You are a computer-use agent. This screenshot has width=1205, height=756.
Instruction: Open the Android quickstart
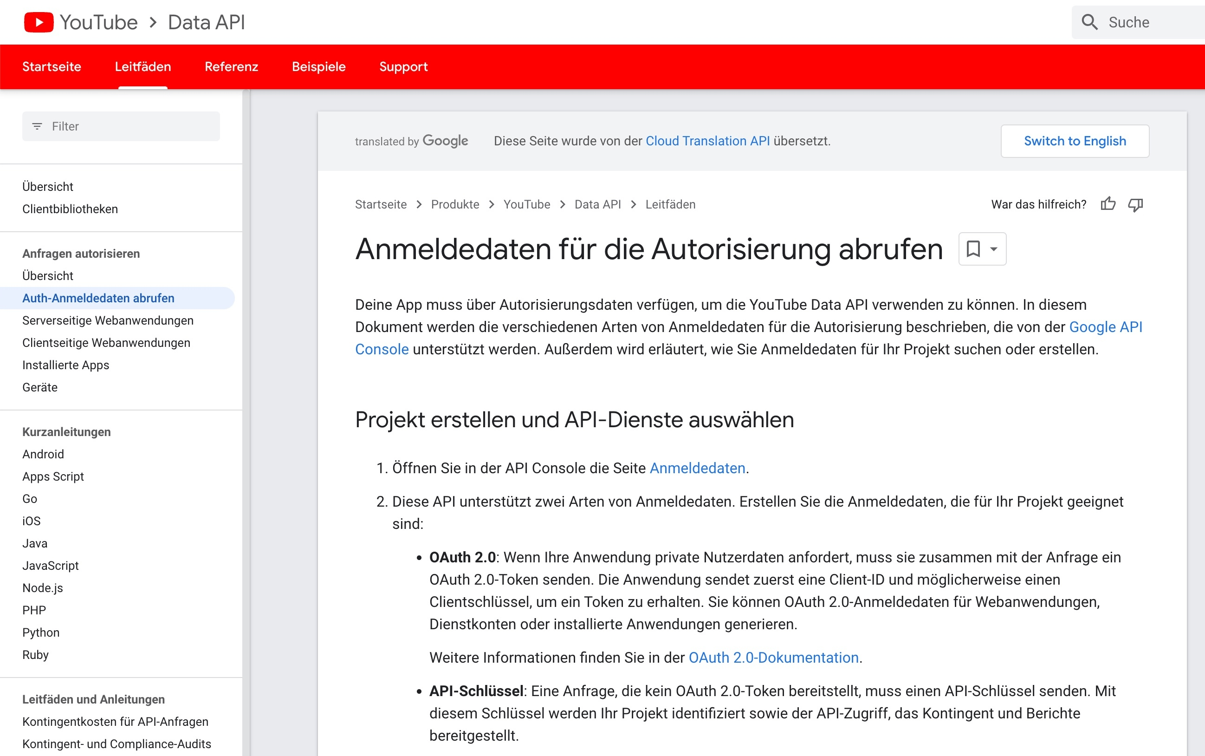click(x=43, y=454)
